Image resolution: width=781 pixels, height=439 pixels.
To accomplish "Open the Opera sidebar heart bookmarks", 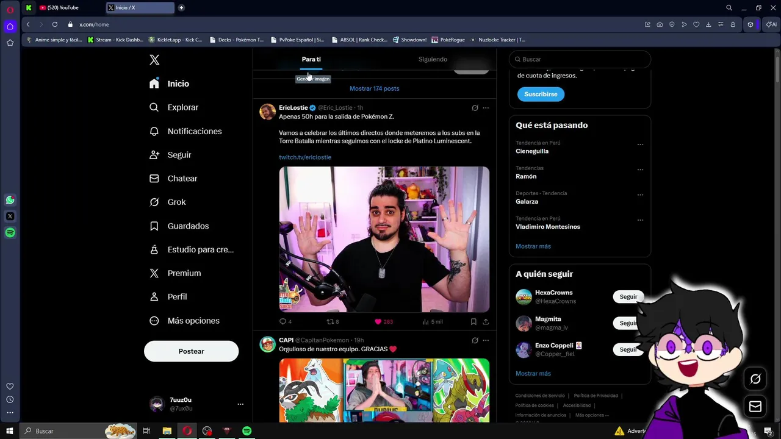I will pyautogui.click(x=10, y=387).
